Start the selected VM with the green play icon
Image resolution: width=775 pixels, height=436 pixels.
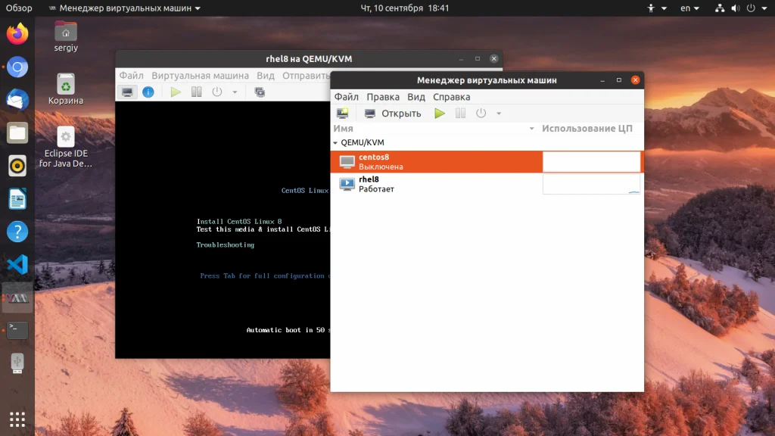point(440,114)
